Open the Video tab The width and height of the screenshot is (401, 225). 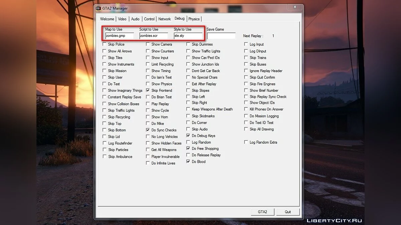click(122, 19)
